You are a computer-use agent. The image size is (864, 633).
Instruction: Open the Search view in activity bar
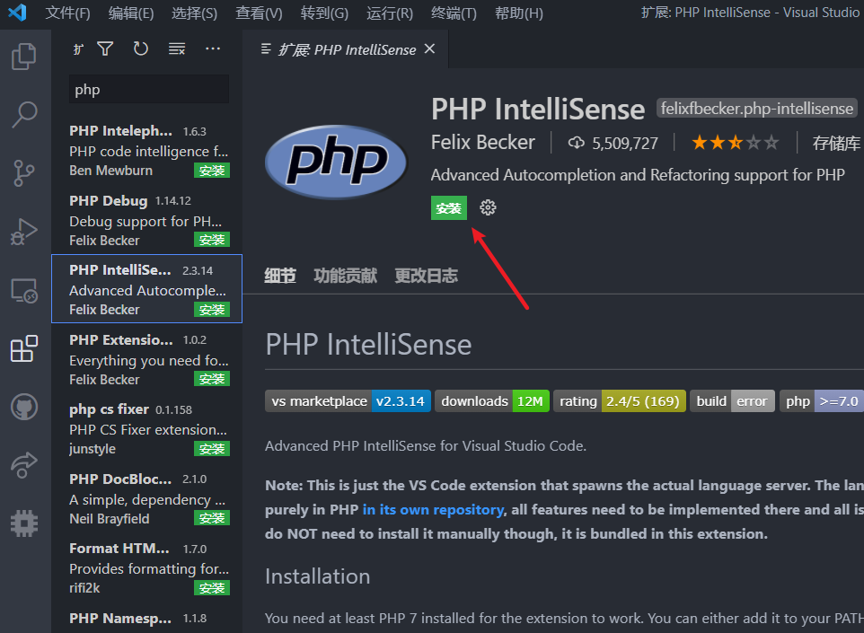click(x=23, y=115)
